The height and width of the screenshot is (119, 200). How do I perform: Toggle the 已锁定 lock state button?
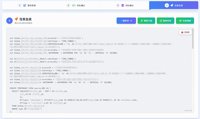point(185,32)
